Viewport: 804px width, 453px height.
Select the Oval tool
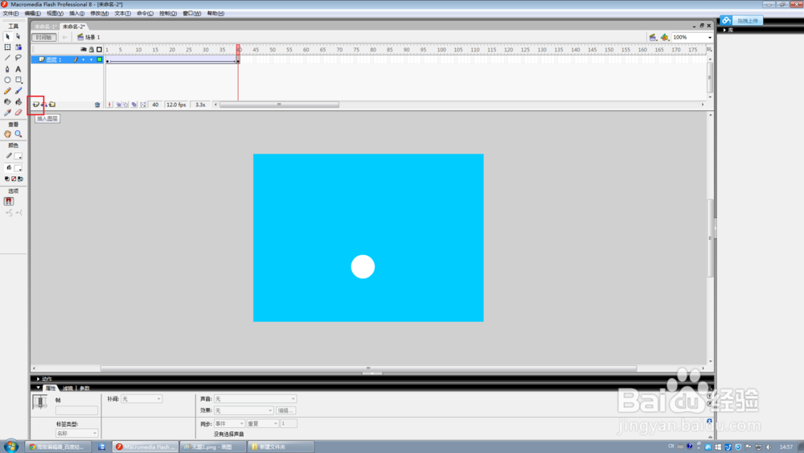click(x=7, y=80)
